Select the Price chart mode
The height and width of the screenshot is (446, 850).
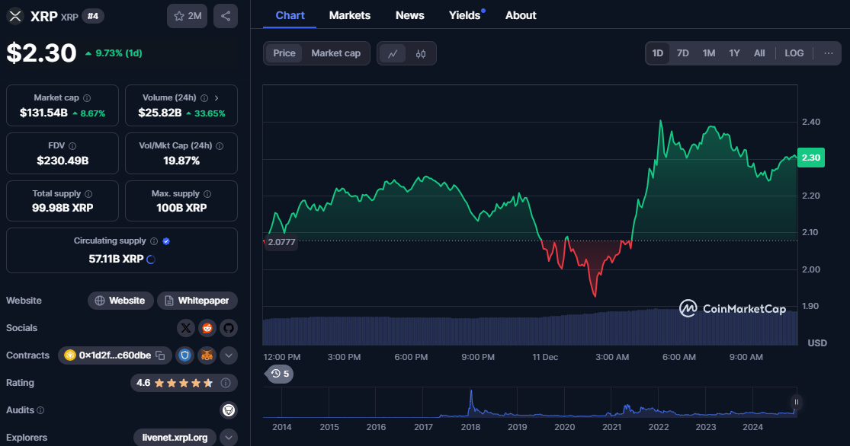coord(284,53)
